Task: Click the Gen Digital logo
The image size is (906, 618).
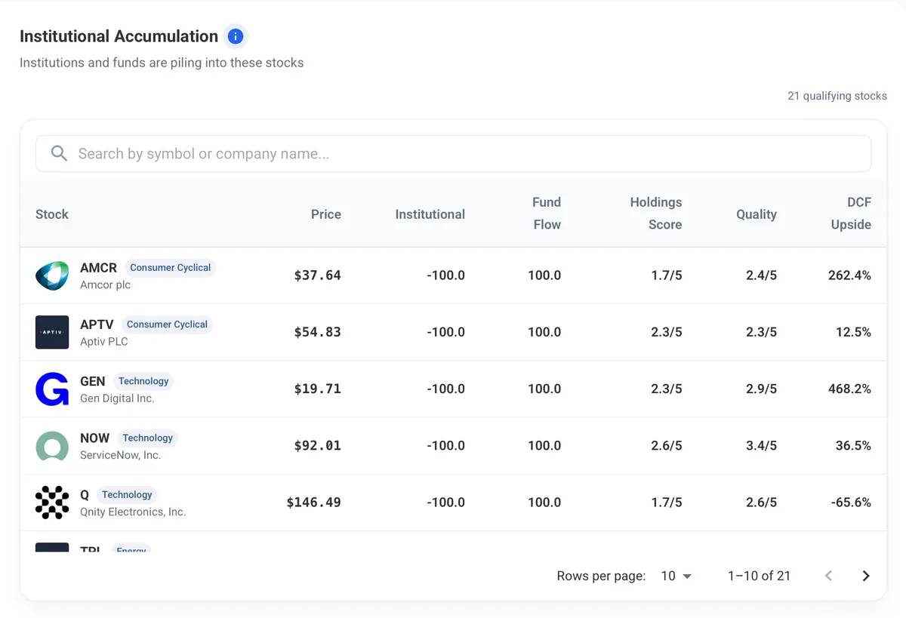Action: 52,389
